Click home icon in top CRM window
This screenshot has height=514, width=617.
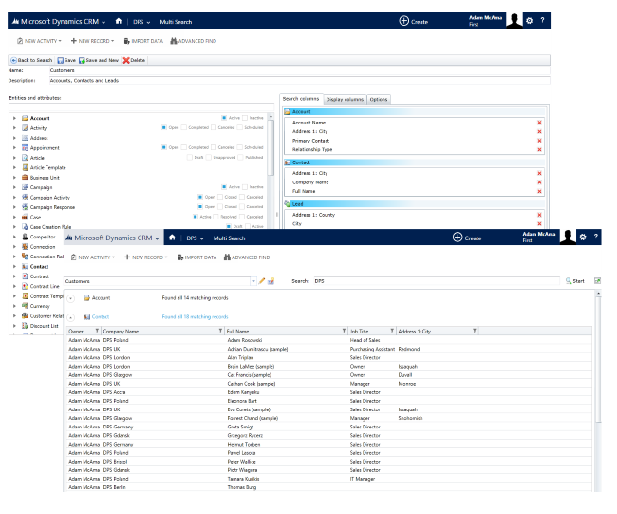coord(119,21)
